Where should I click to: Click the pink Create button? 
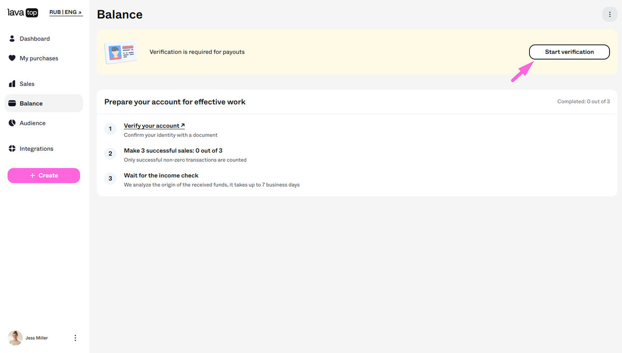click(44, 175)
